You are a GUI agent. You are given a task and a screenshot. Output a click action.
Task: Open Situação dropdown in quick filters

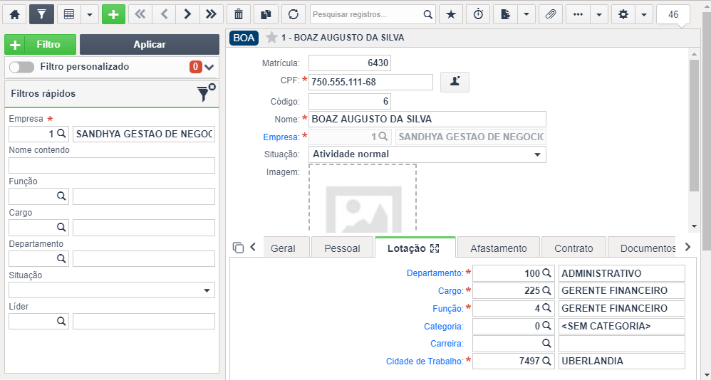(x=112, y=290)
